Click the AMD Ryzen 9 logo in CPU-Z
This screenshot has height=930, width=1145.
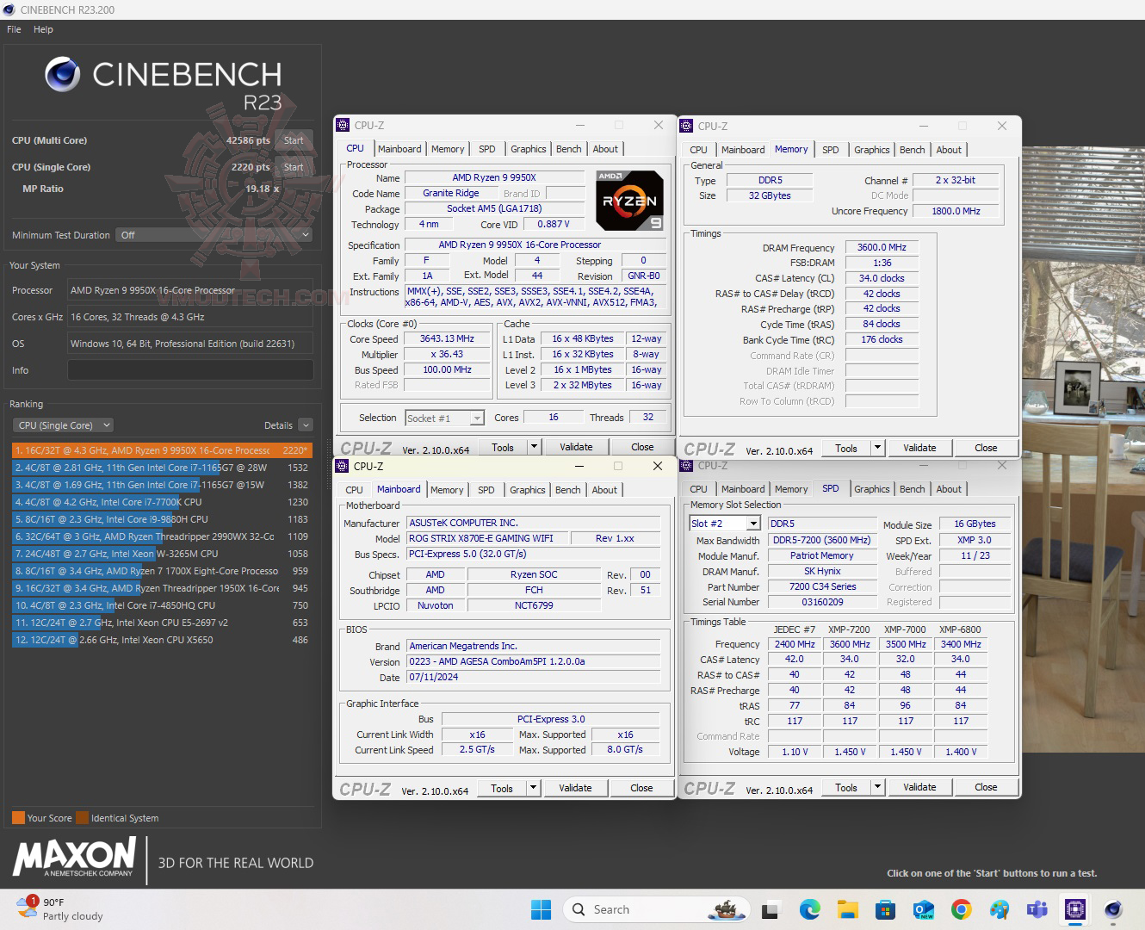(x=629, y=200)
